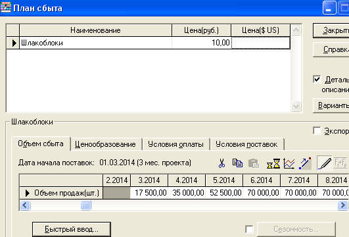349x237 pixels.
Task: Select the 10,00 ruble price cell
Action: (201, 43)
